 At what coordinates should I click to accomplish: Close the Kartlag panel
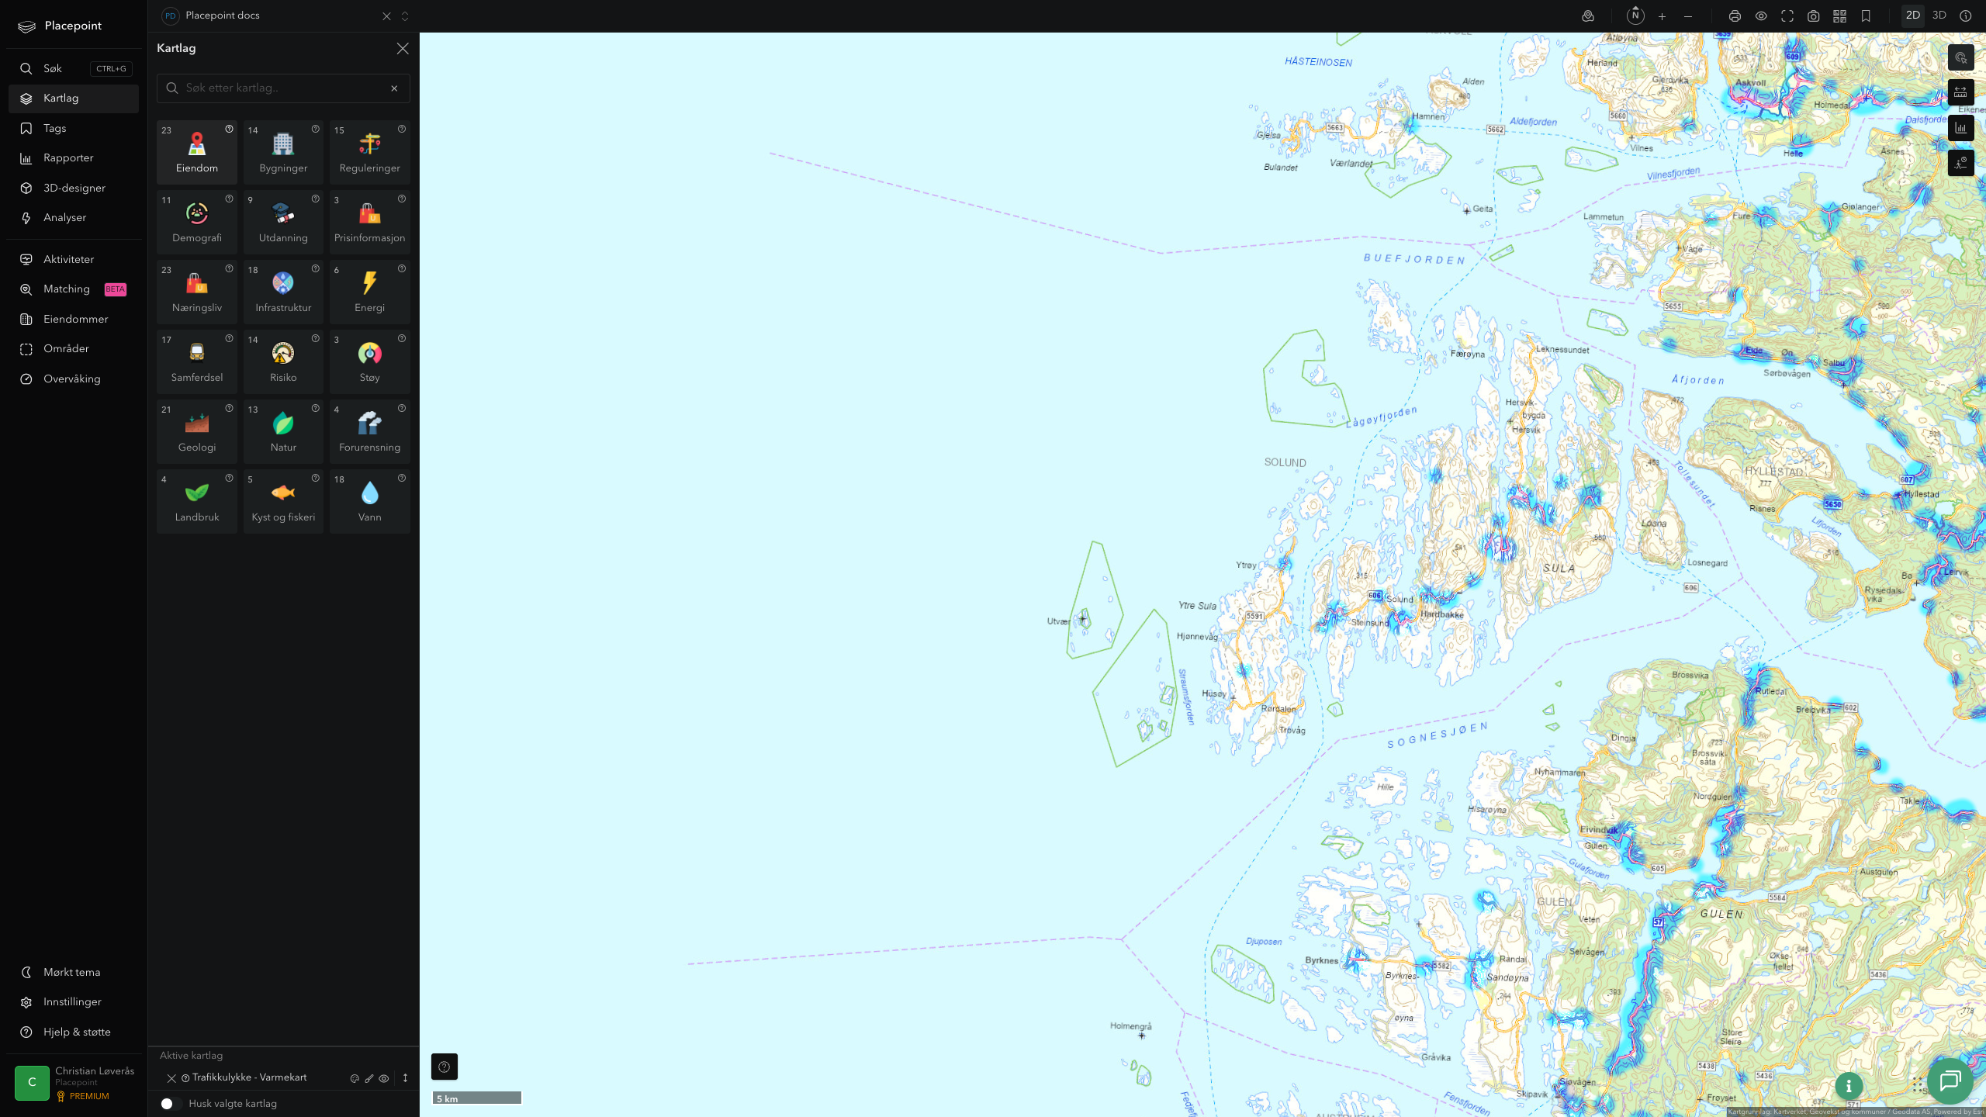(x=403, y=48)
